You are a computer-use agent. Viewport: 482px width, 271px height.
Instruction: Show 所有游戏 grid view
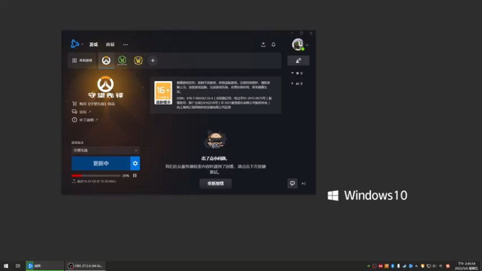[x=82, y=61]
